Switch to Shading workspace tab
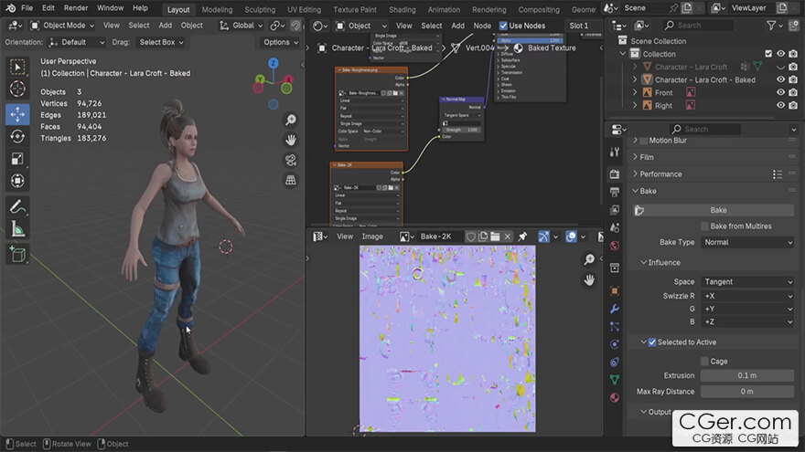The image size is (805, 452). 402,9
